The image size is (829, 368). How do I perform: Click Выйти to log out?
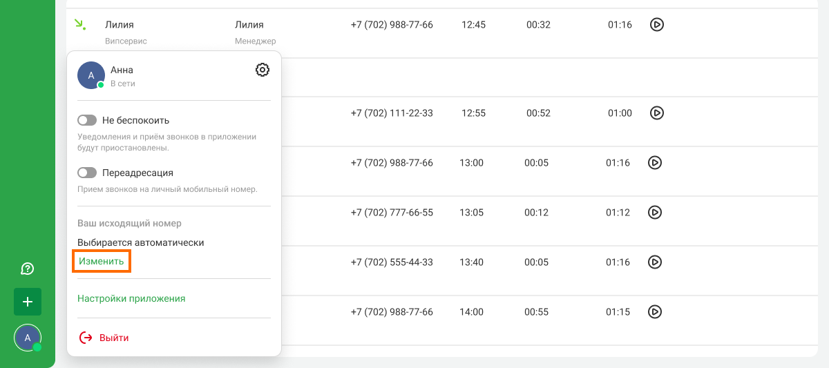pos(104,338)
